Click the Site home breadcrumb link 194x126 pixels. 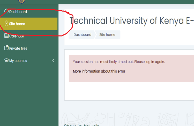click(x=107, y=34)
